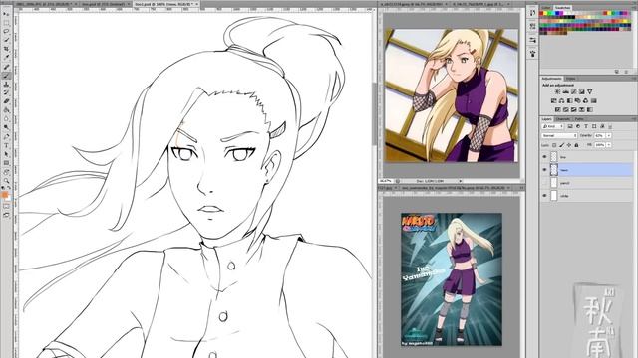Viewport: 638px width, 358px height.
Task: Add an Invert adjustment
Action: [558, 110]
